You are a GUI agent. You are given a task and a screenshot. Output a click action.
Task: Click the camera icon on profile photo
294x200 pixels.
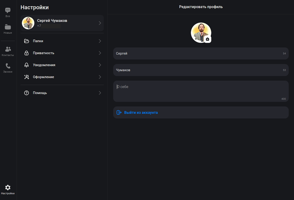click(x=207, y=39)
